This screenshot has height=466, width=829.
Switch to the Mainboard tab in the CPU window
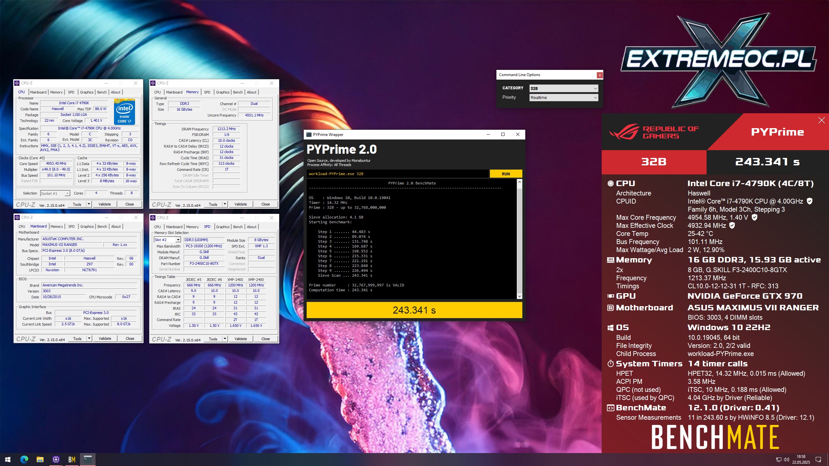tap(38, 92)
